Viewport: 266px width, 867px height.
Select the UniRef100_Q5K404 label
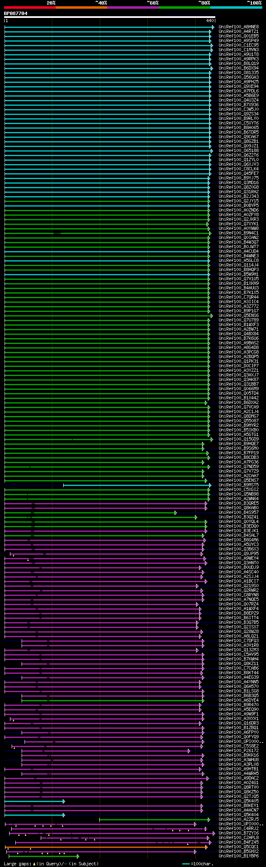click(x=239, y=815)
